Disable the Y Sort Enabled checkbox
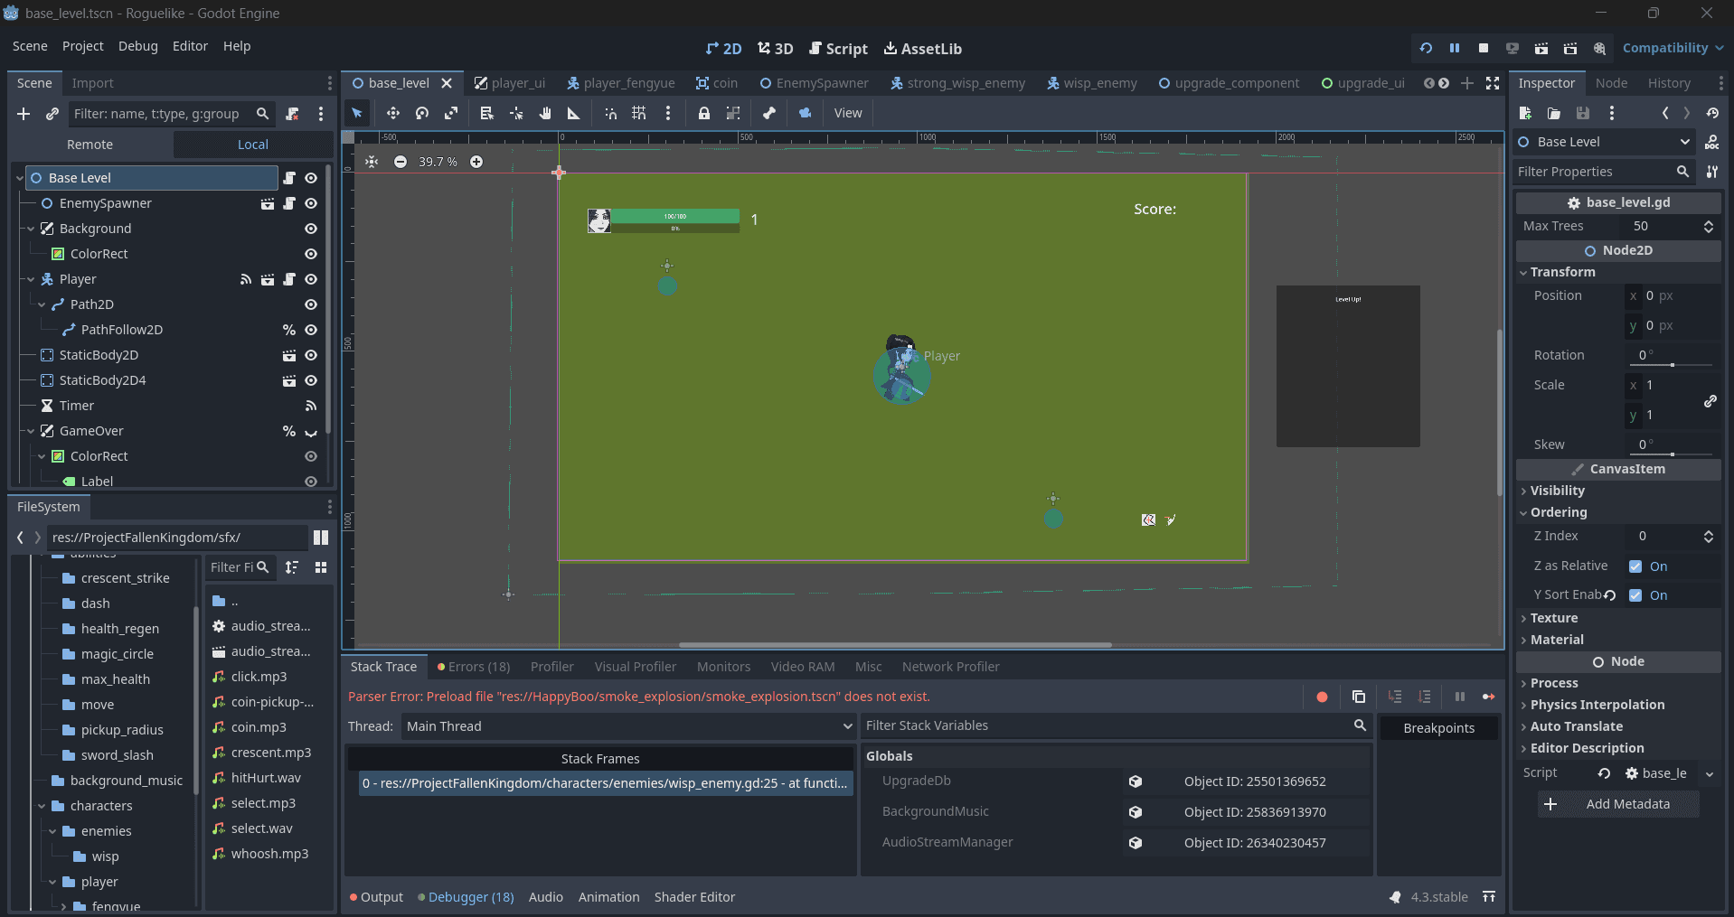 point(1635,595)
